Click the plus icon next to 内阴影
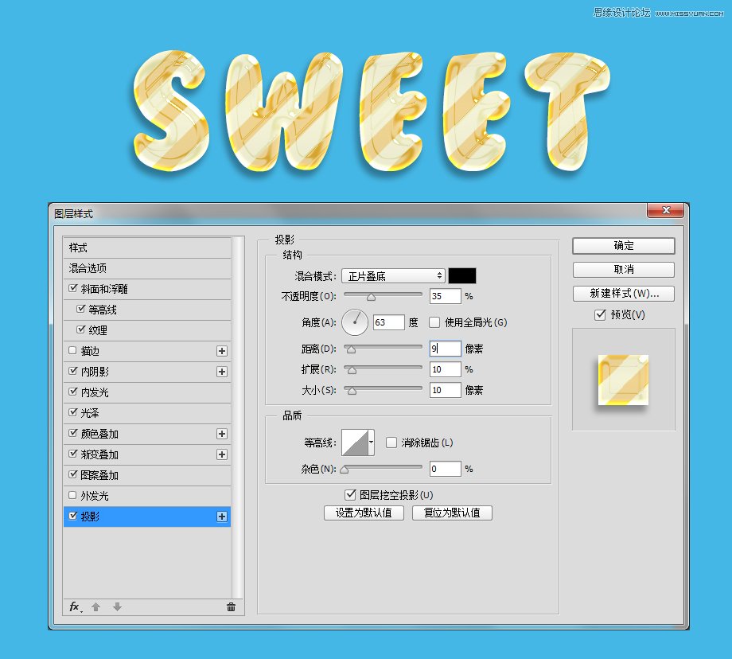This screenshot has width=732, height=659. [223, 371]
